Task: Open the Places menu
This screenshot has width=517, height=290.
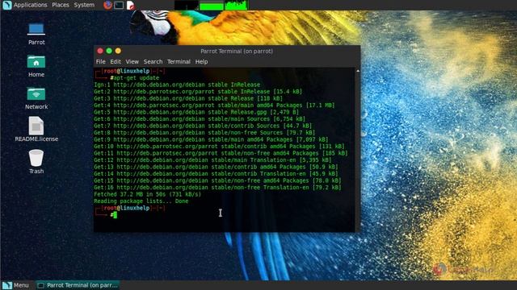Action: pyautogui.click(x=61, y=5)
